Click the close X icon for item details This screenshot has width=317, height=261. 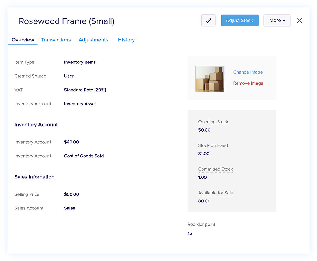[299, 20]
